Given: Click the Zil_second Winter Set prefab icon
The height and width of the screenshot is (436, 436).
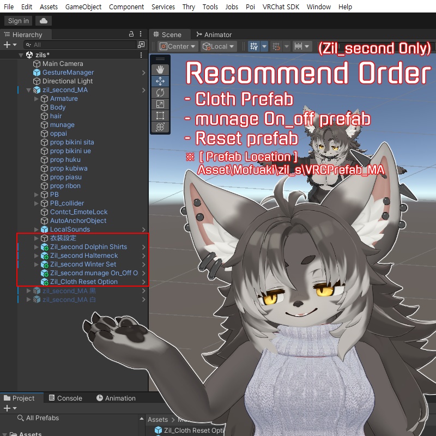Looking at the screenshot, I should (x=45, y=264).
